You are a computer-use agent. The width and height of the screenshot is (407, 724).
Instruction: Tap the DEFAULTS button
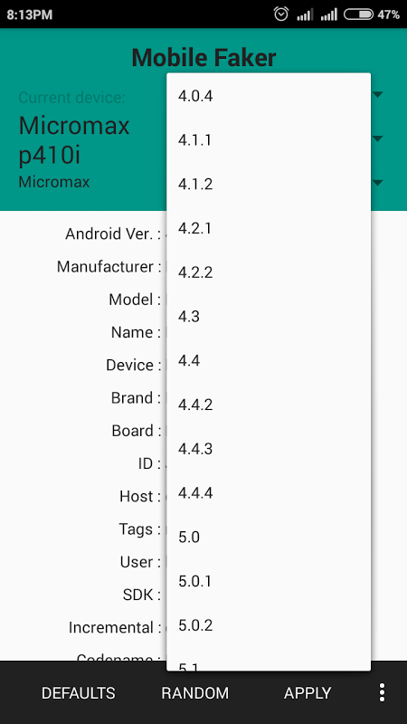click(79, 693)
